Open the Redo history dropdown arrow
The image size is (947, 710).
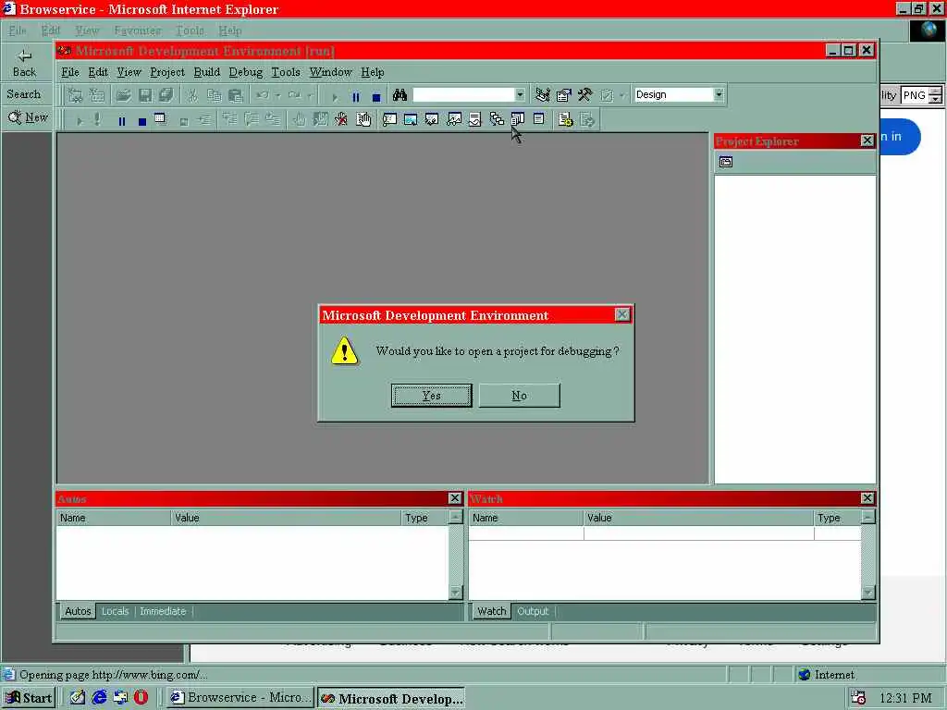tap(310, 95)
